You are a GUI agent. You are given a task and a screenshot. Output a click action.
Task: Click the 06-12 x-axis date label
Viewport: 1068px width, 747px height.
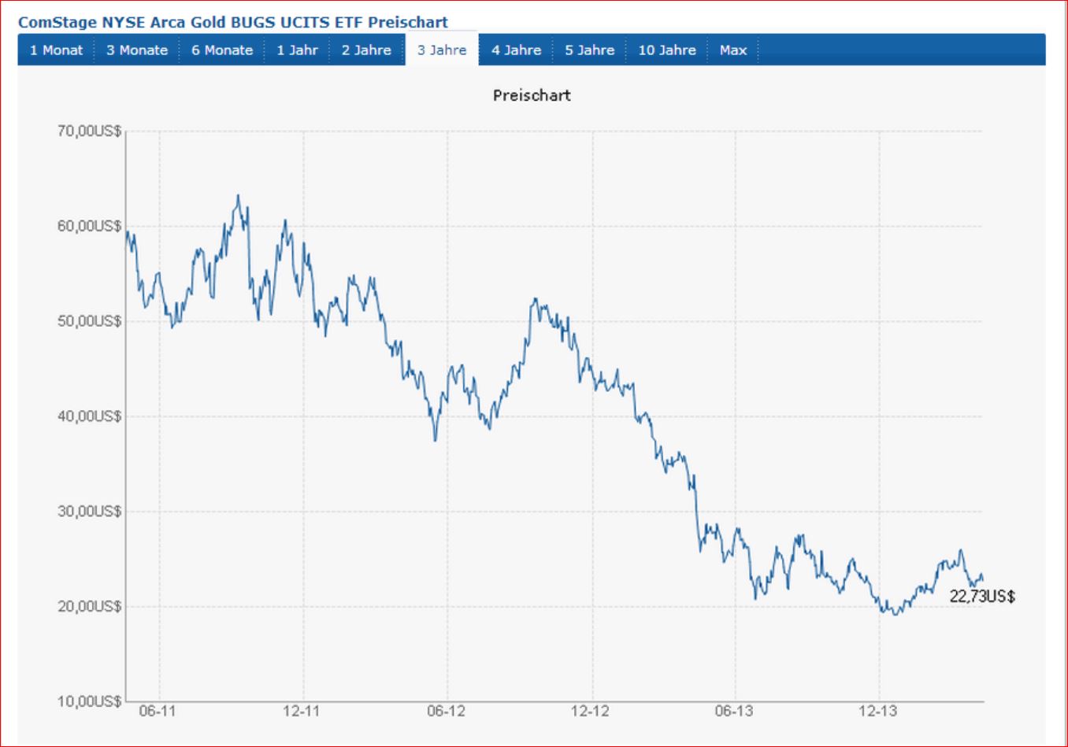(447, 711)
